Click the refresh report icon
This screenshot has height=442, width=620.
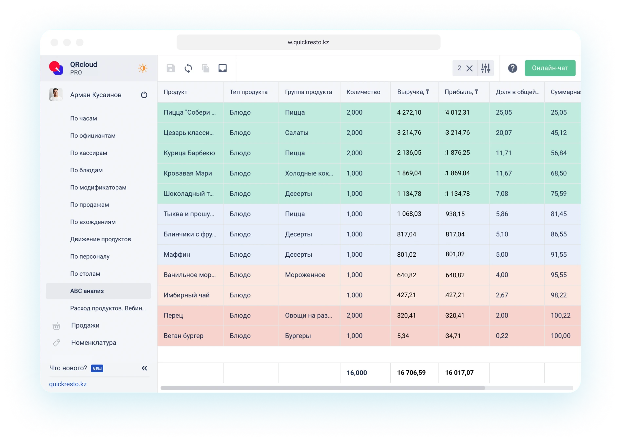(188, 68)
